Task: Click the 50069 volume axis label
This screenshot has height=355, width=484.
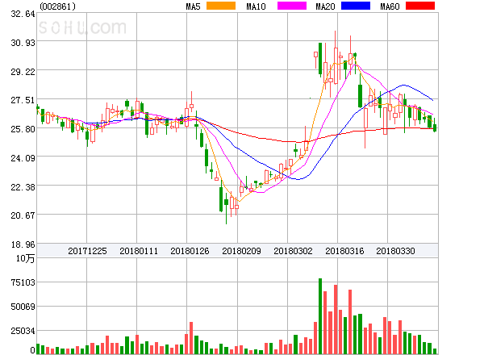Action: coord(23,307)
